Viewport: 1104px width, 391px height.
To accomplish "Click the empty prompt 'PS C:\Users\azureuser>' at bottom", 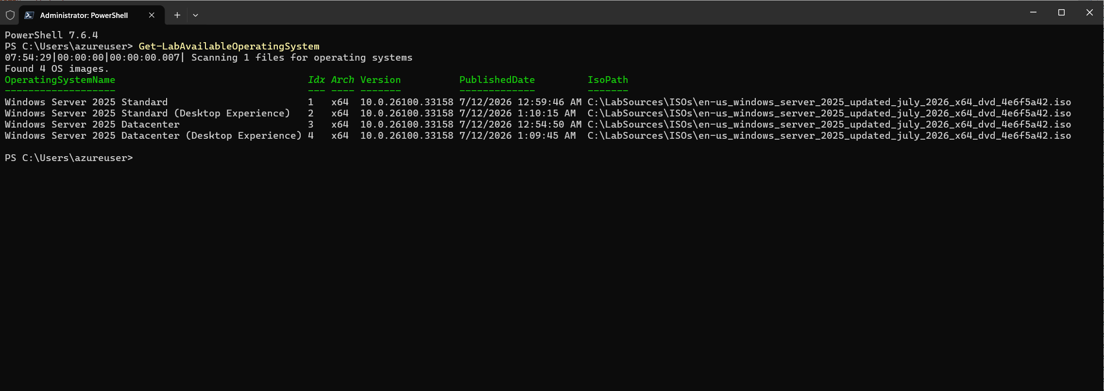I will click(68, 158).
